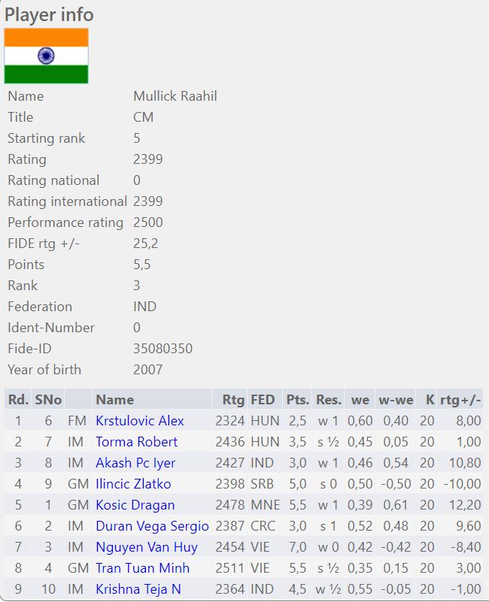Open Torma Robert player page
The width and height of the screenshot is (489, 602).
136,442
